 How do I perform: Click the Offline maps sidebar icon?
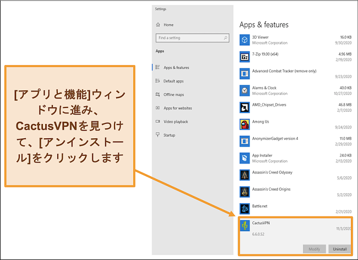point(158,95)
